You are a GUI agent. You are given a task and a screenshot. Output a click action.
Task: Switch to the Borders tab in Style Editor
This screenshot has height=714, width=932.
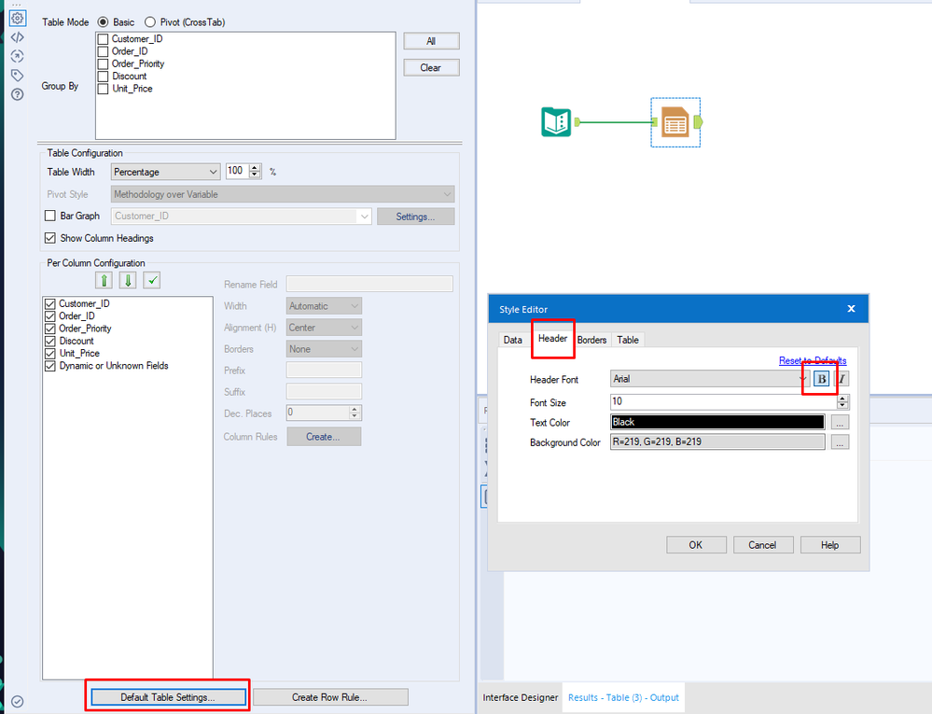(592, 340)
